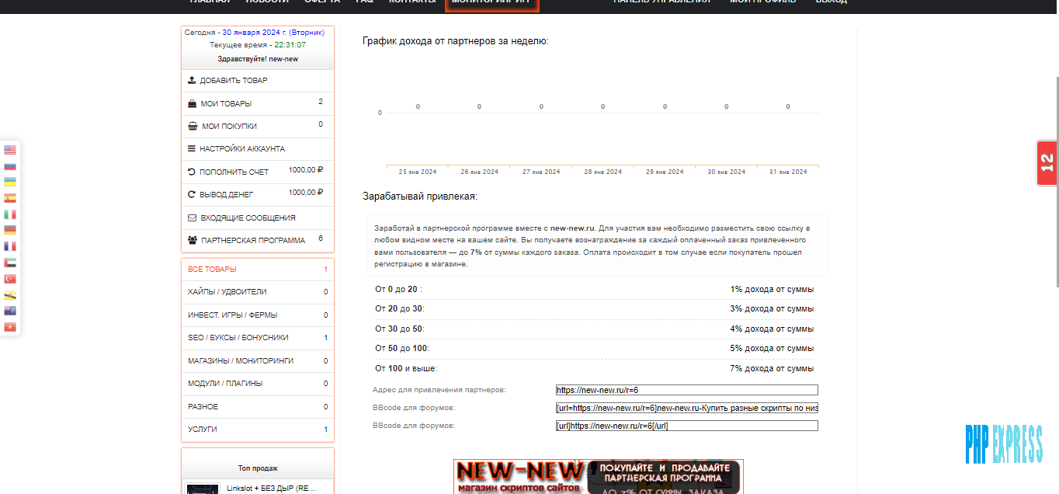This screenshot has height=494, width=1059.
Task: Click the row От 30 до 50
Action: 594,329
